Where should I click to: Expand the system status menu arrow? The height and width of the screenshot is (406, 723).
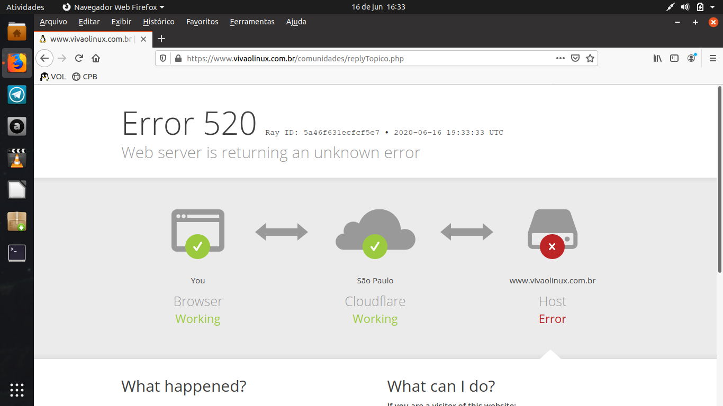[x=712, y=7]
